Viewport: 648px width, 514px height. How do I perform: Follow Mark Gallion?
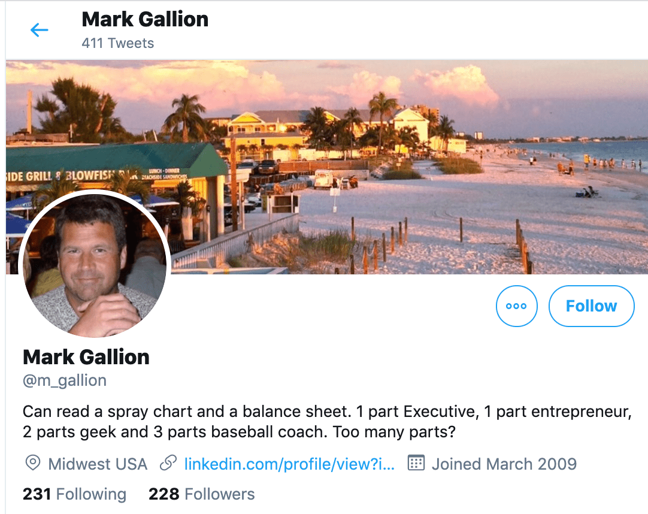(591, 306)
